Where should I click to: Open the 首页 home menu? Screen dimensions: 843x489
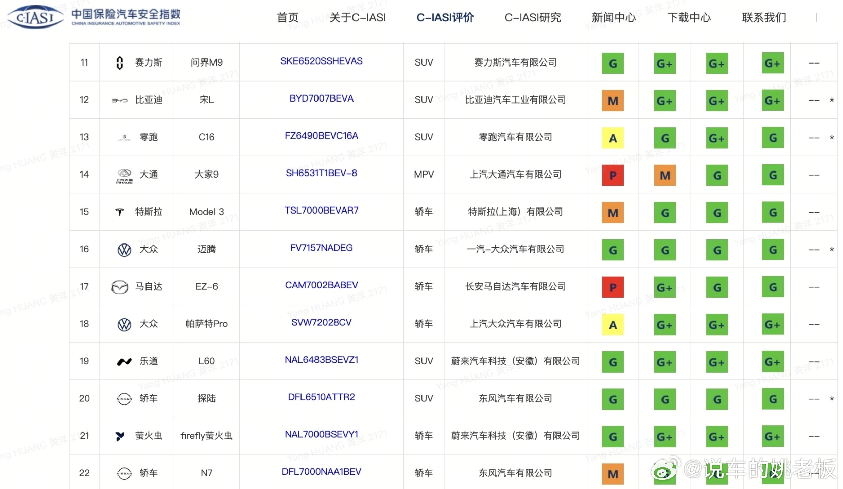click(288, 17)
